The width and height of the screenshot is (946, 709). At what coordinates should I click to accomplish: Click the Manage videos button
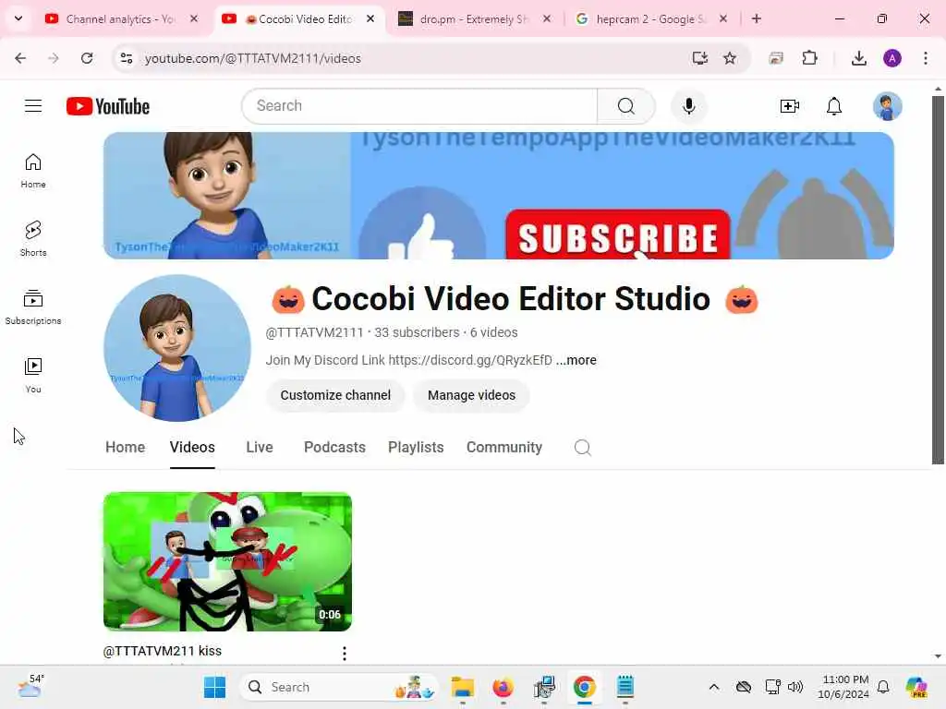[472, 395]
